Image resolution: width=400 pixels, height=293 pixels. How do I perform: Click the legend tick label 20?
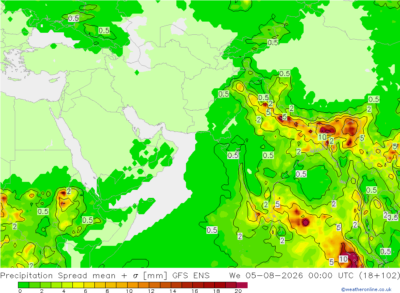[x=238, y=291]
